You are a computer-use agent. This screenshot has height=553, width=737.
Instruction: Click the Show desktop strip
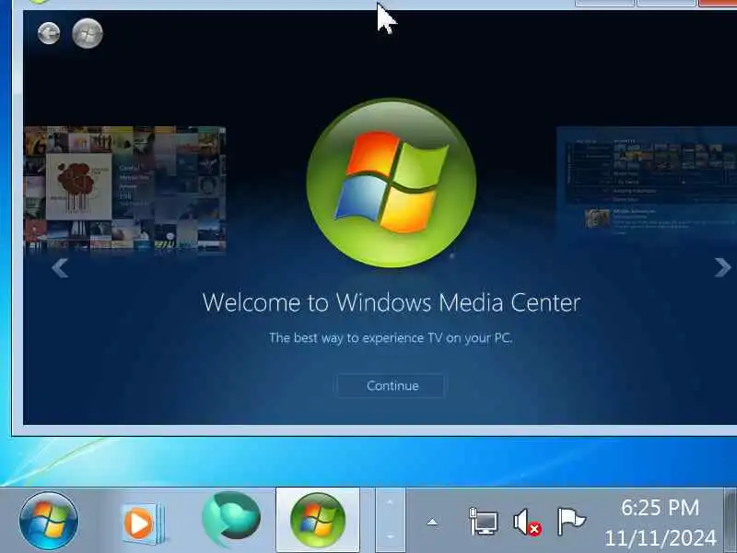tap(730, 521)
